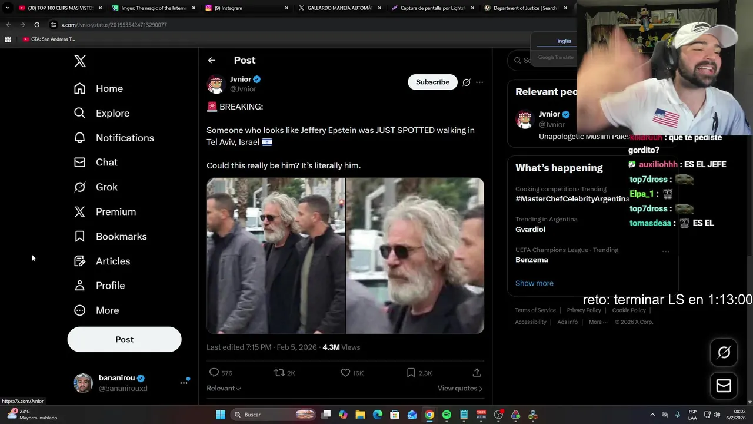Screen dimensions: 753x424
Task: Click Last edited 7:15 PM timestamp
Action: pos(261,347)
